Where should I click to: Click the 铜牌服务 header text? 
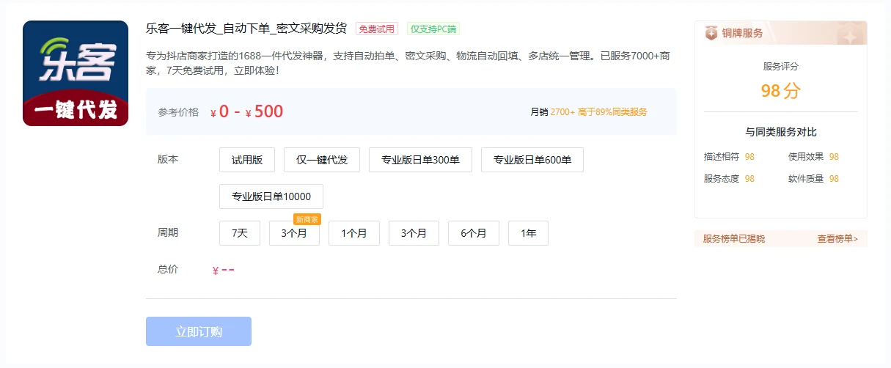pos(742,33)
